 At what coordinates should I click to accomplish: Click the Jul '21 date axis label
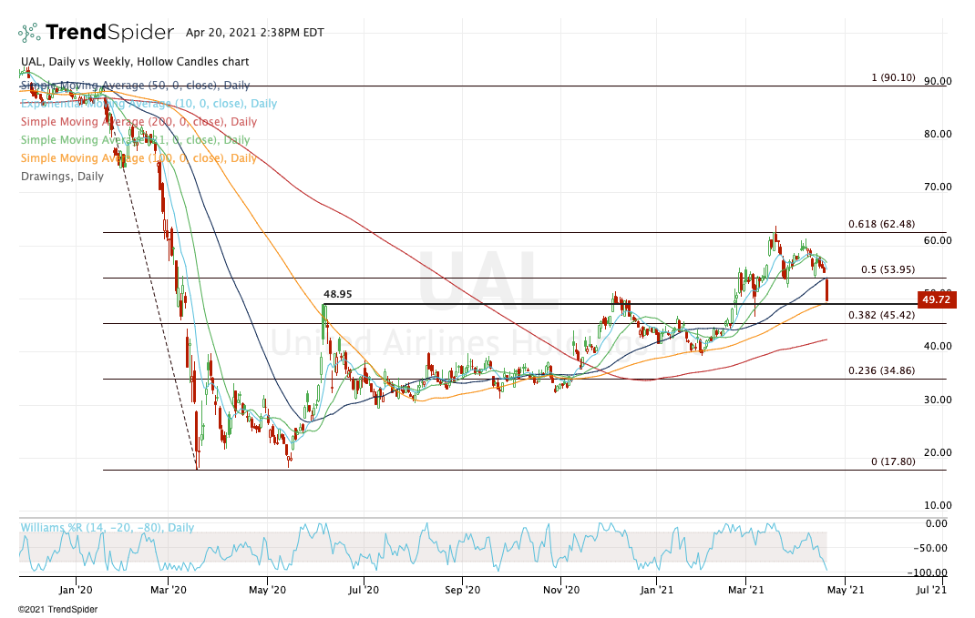(x=931, y=590)
